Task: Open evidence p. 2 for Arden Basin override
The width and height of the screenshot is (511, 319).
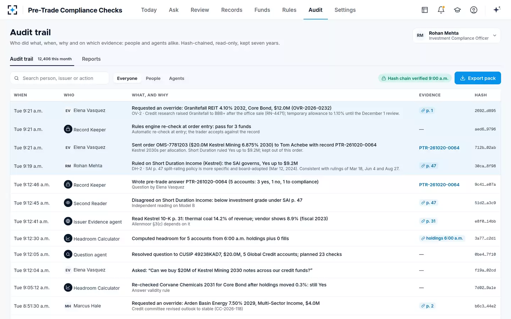Action: pyautogui.click(x=427, y=306)
